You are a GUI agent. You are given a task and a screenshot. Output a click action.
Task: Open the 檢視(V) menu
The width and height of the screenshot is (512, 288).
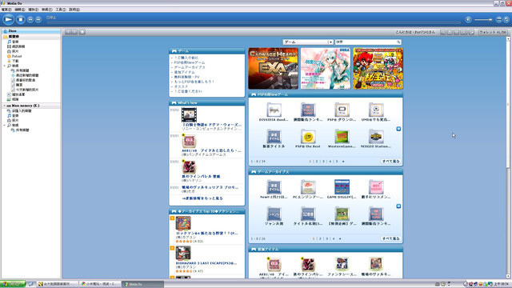click(47, 10)
